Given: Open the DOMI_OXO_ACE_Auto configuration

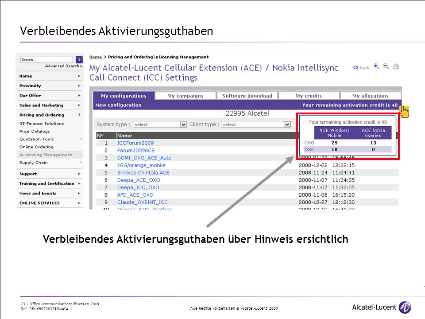Looking at the screenshot, I should [144, 158].
